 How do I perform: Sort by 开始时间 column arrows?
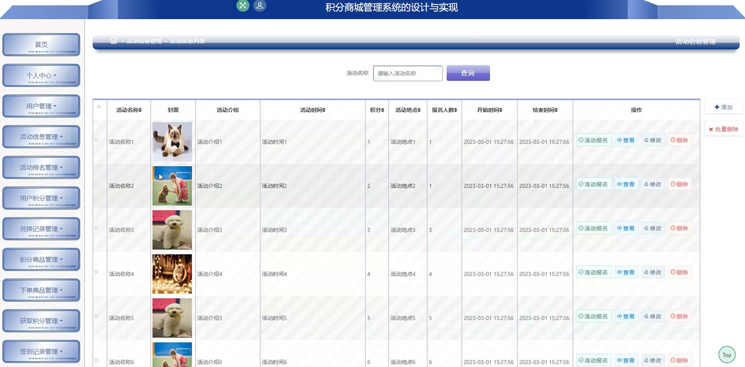click(x=501, y=110)
